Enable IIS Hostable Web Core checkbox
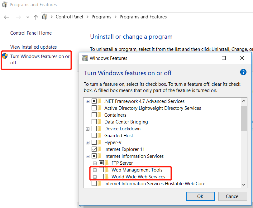Screen dimensions: 253x208 click(94, 184)
